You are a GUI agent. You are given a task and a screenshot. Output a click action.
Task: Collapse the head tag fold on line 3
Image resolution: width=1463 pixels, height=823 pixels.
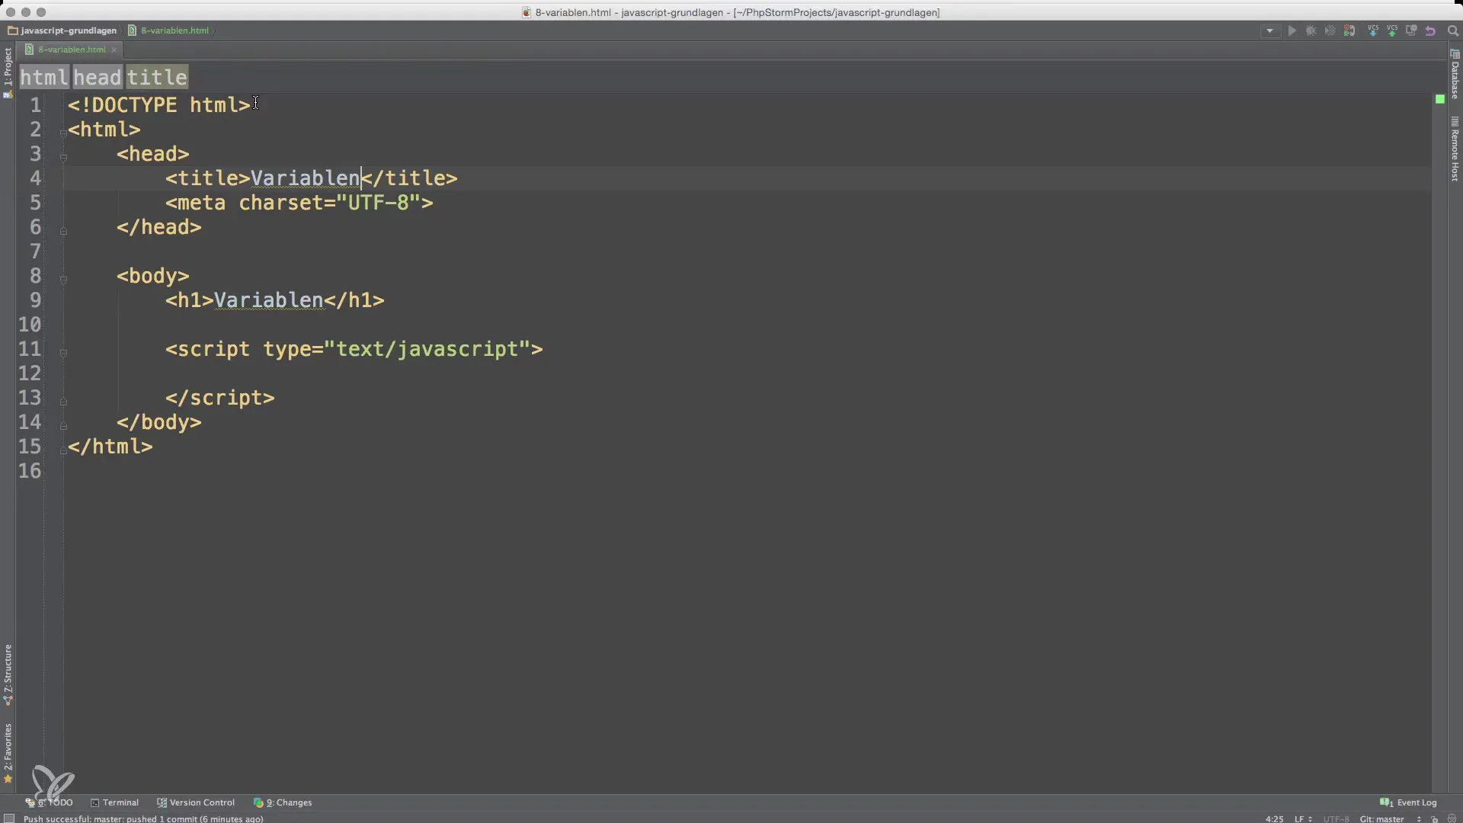tap(63, 158)
